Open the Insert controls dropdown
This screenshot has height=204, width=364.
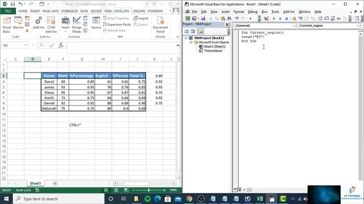pyautogui.click(x=65, y=25)
